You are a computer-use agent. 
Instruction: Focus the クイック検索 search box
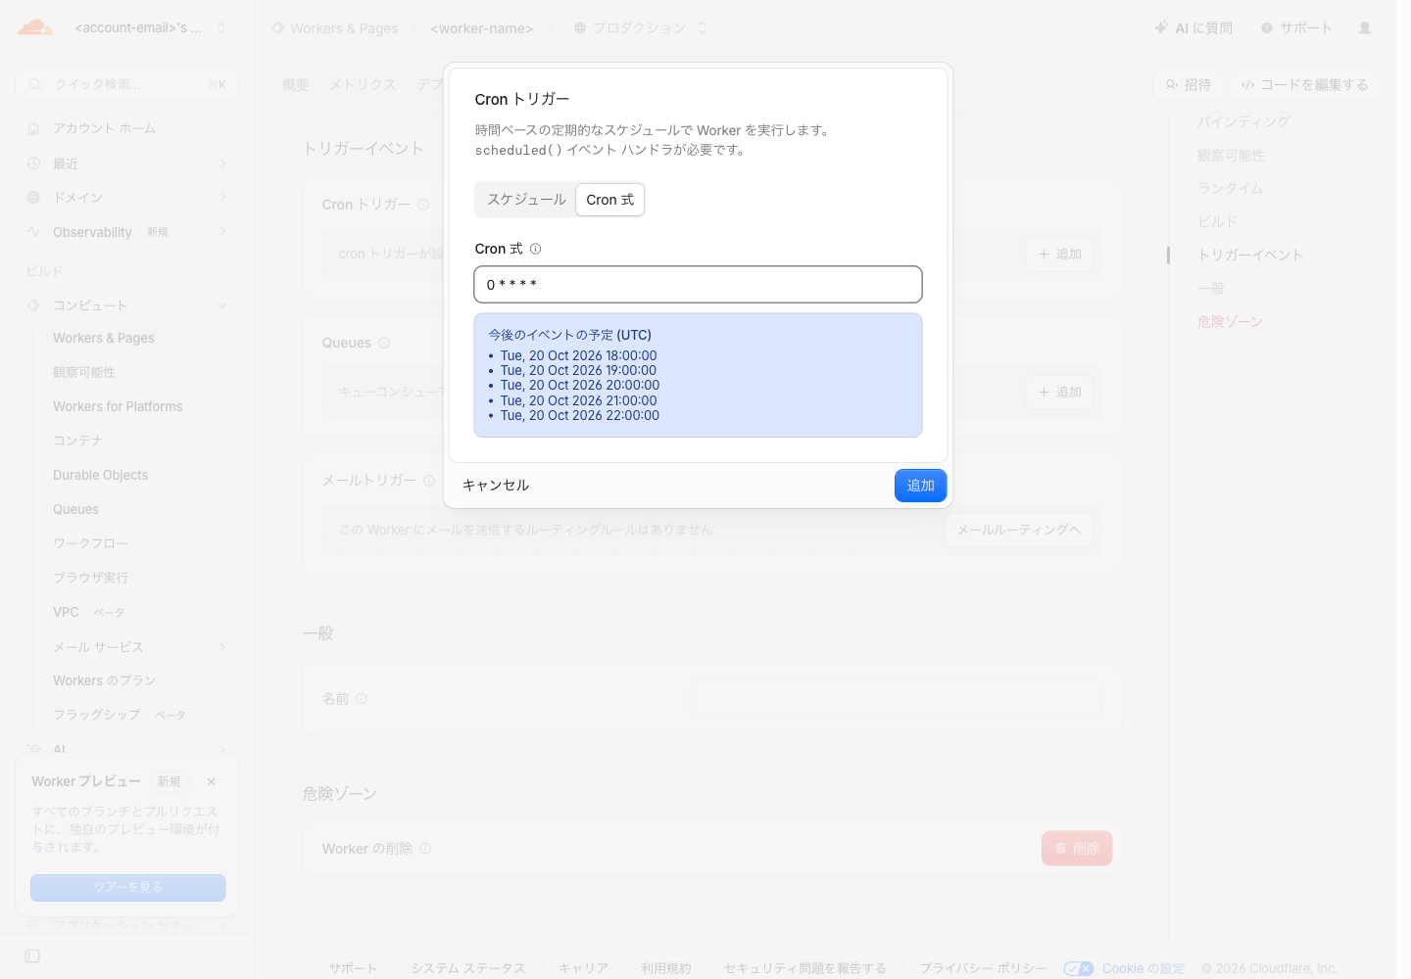(127, 84)
